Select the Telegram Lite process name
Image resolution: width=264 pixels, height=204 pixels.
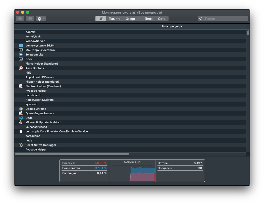point(34,55)
